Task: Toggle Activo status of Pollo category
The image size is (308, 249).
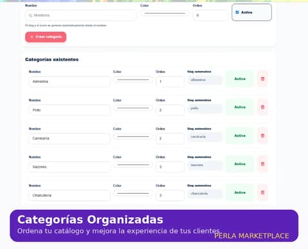Action: (x=240, y=107)
